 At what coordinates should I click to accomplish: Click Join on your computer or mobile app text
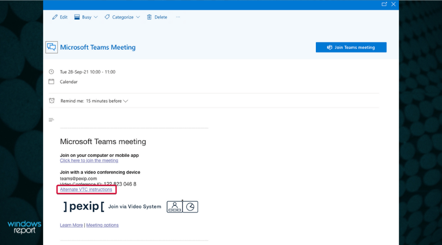pyautogui.click(x=99, y=155)
